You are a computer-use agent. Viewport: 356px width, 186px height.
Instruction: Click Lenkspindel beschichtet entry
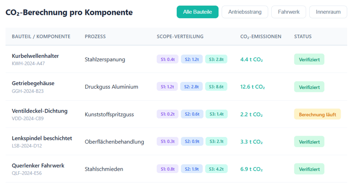pyautogui.click(x=42, y=138)
